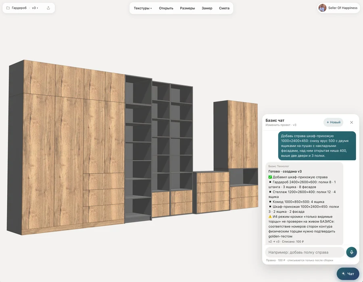Click the user message 'Добавь справа шкаф-прихожую'

(x=317, y=145)
